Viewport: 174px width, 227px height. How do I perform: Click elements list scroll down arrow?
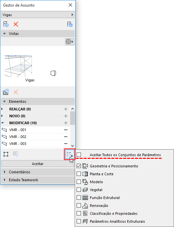point(73,146)
